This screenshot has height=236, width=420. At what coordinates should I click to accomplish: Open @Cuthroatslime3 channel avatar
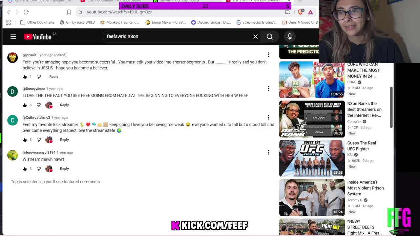pyautogui.click(x=12, y=120)
